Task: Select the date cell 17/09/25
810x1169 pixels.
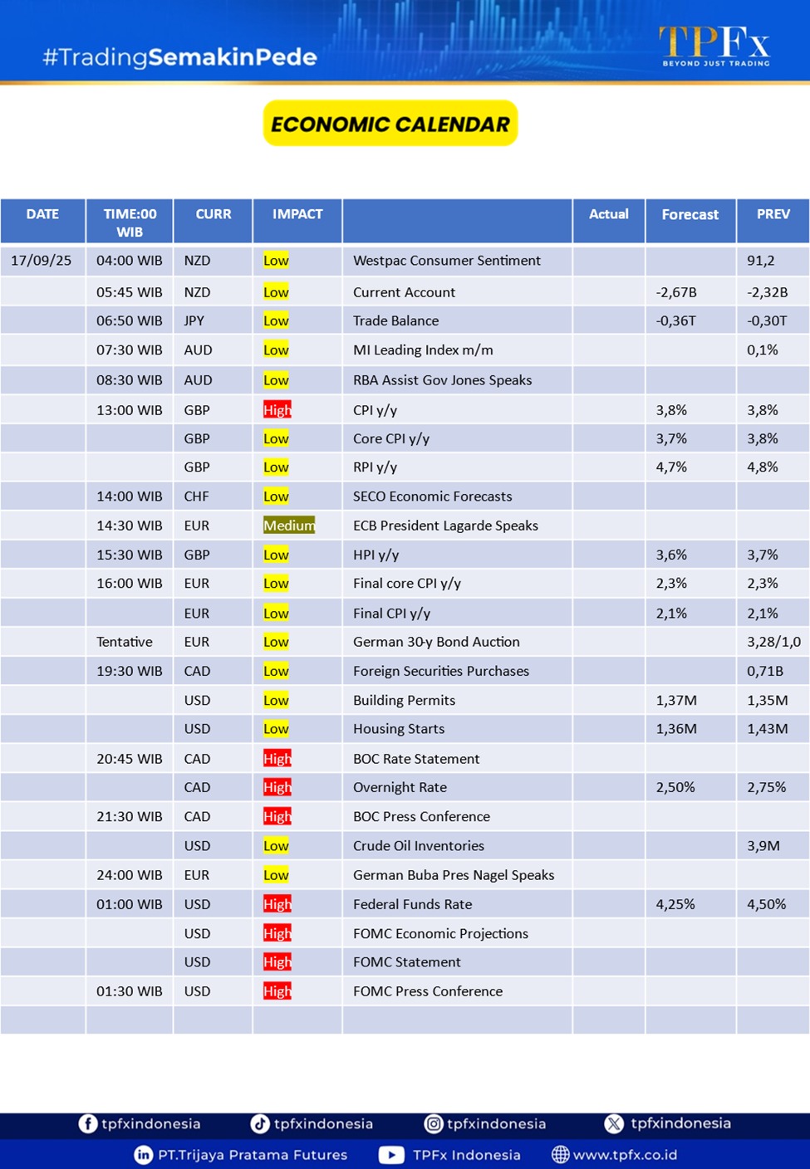Action: 42,261
